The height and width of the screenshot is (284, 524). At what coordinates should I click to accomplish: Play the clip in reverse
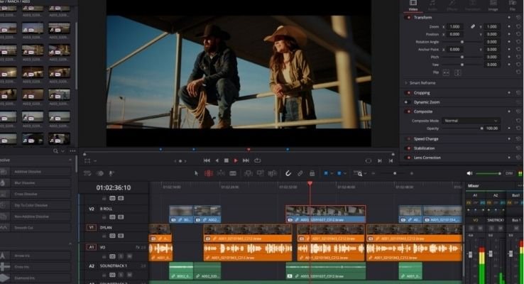point(217,160)
